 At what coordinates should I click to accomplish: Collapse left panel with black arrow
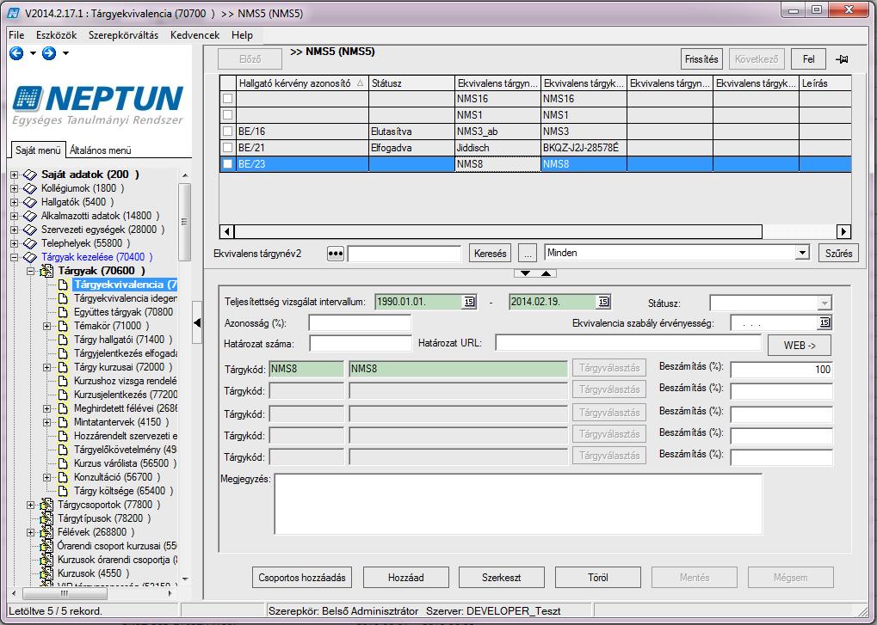coord(197,323)
